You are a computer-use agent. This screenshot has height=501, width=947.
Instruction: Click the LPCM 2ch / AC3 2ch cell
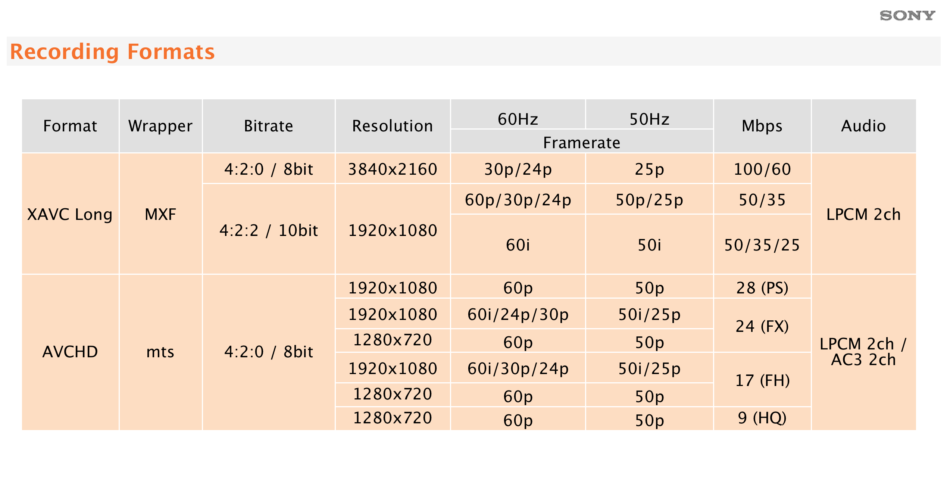863,352
